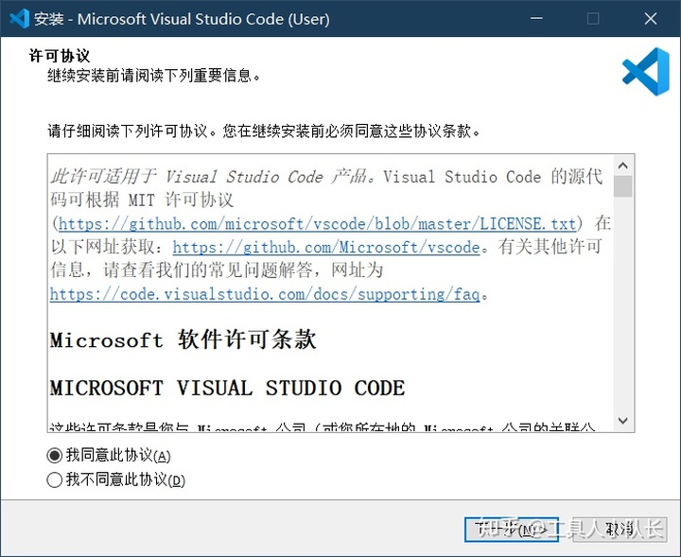The width and height of the screenshot is (681, 557).
Task: Click the 'Microsoft 软件许可条款' heading
Action: point(183,339)
